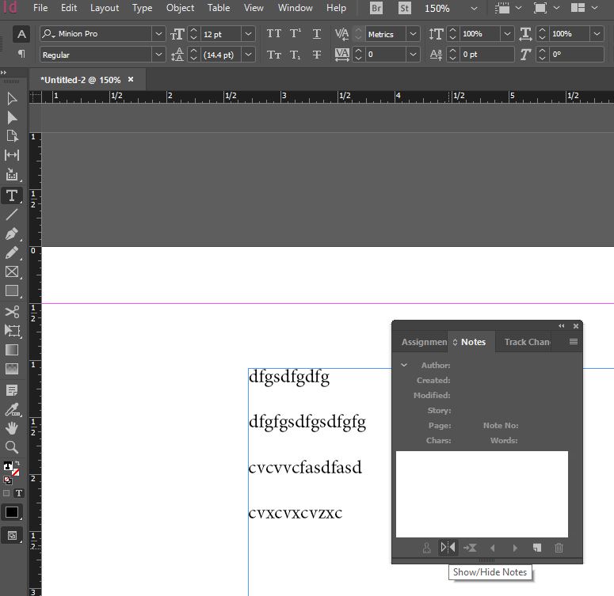This screenshot has width=614, height=596.
Task: Open the Regular font style dropdown
Action: click(x=158, y=55)
